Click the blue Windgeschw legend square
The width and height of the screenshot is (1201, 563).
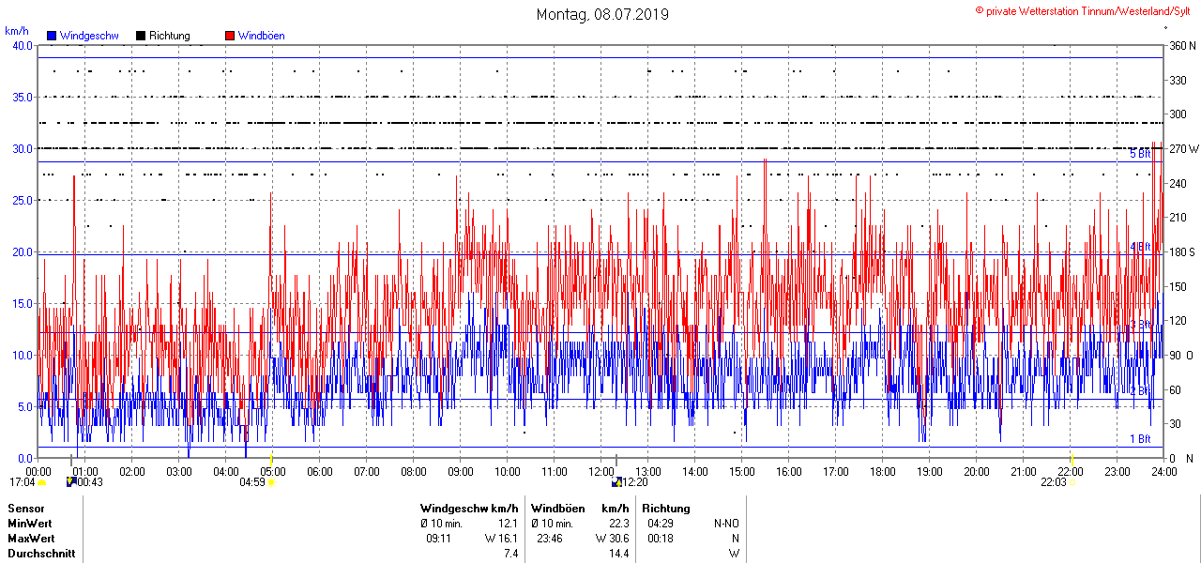(51, 36)
